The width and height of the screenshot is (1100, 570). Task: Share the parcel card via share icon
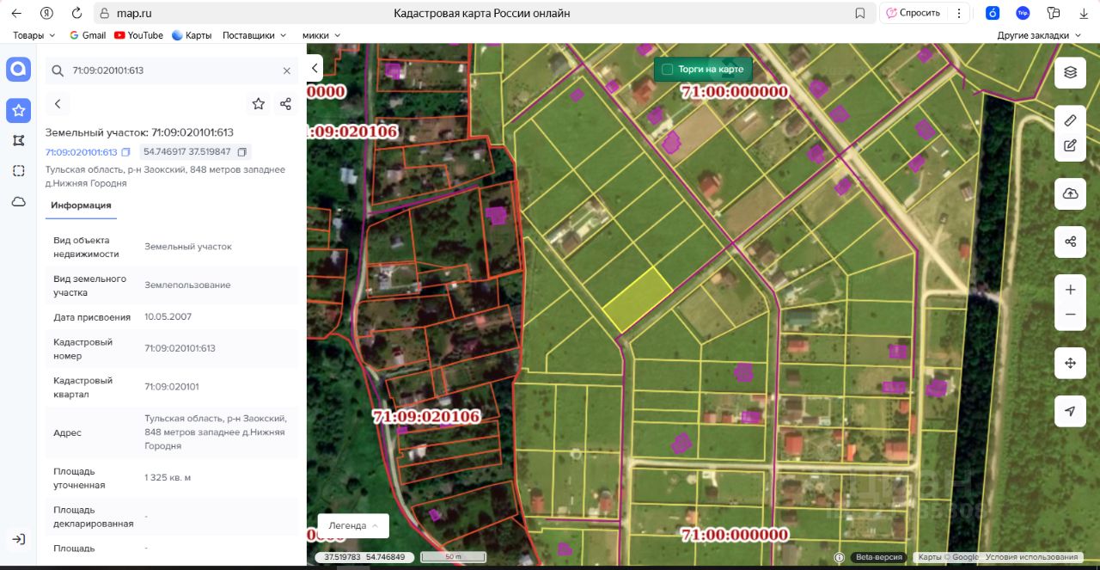pos(286,104)
